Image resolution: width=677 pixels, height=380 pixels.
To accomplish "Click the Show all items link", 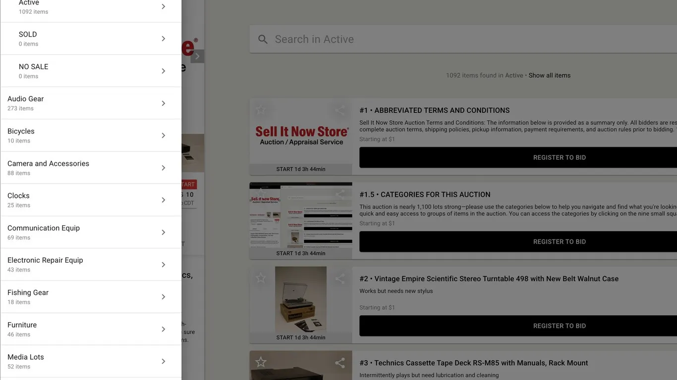I will (x=550, y=75).
